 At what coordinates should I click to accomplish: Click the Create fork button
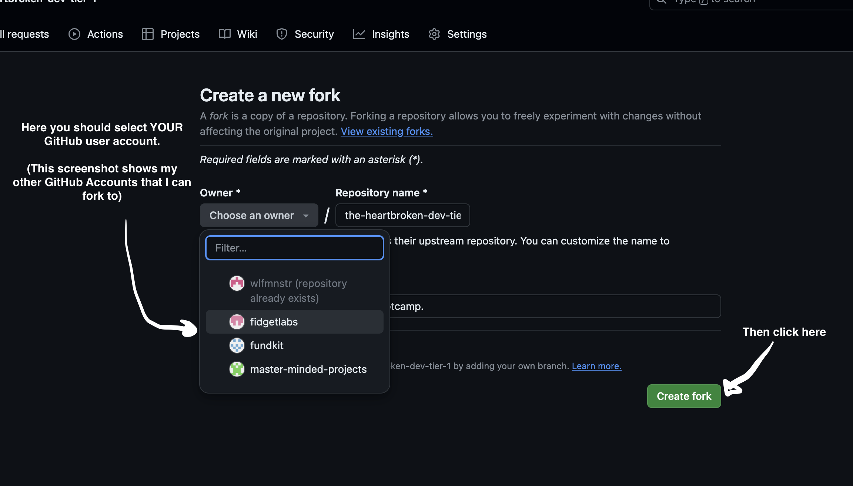[684, 396]
